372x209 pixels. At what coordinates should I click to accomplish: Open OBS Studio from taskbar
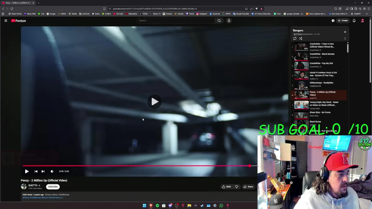(176, 206)
